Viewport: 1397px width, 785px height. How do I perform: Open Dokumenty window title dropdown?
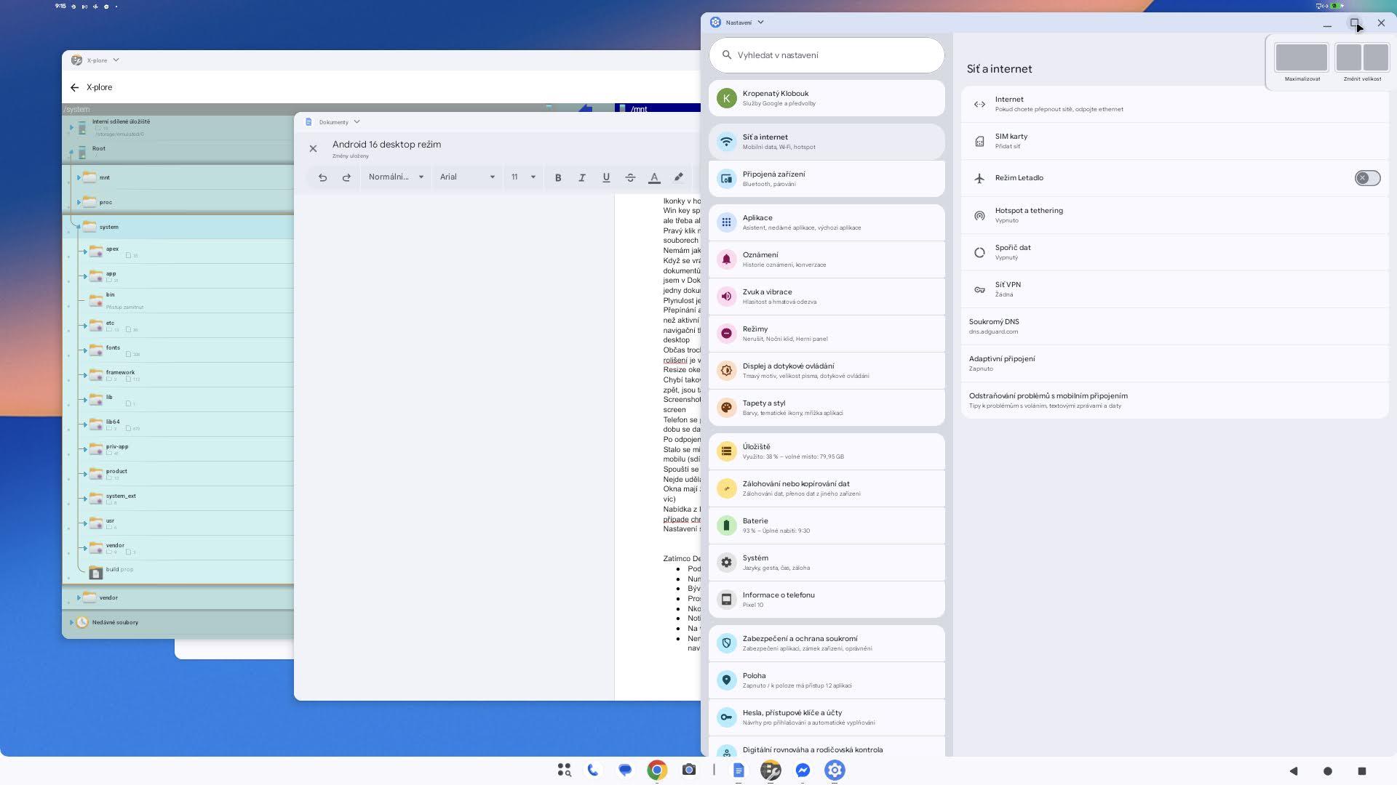click(357, 122)
